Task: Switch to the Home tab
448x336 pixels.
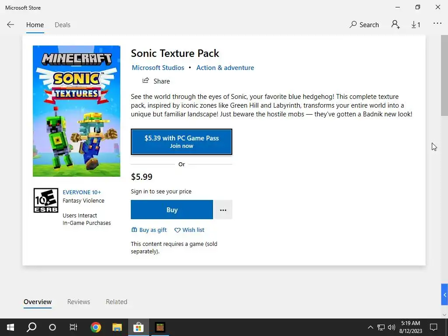Action: tap(35, 25)
